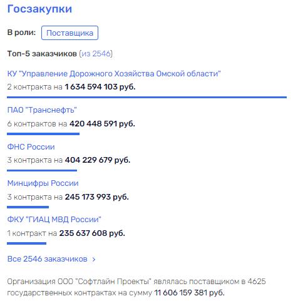Click the bar under Транснефть contracts

[x=43, y=134]
